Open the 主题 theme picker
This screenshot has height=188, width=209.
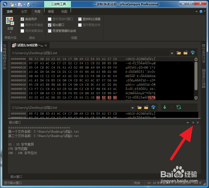click(10, 25)
